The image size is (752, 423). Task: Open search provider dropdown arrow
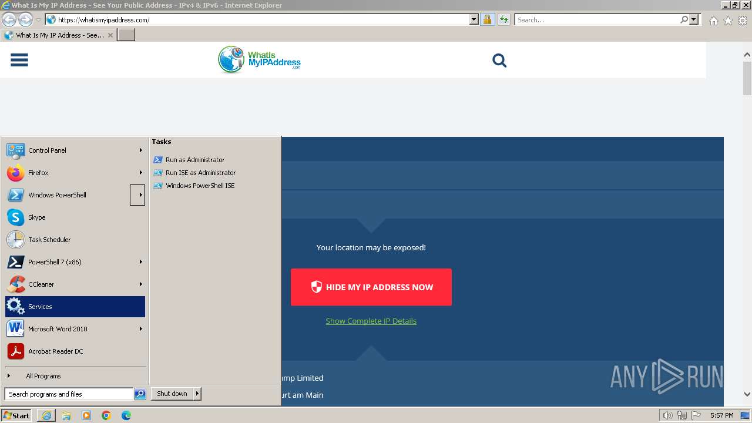point(694,20)
